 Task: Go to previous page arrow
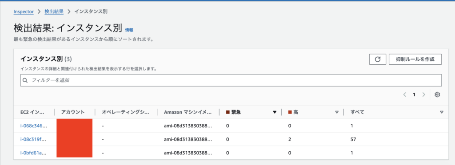tap(405, 94)
